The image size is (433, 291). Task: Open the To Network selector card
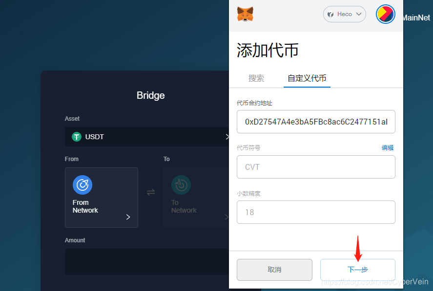click(196, 198)
